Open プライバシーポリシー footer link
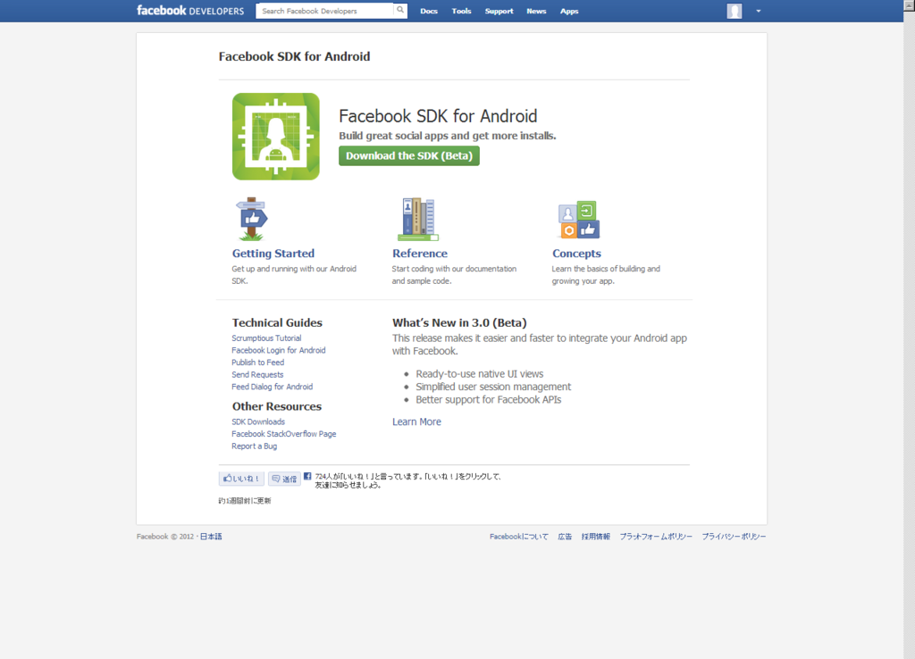Screen dimensions: 915x659 734,537
